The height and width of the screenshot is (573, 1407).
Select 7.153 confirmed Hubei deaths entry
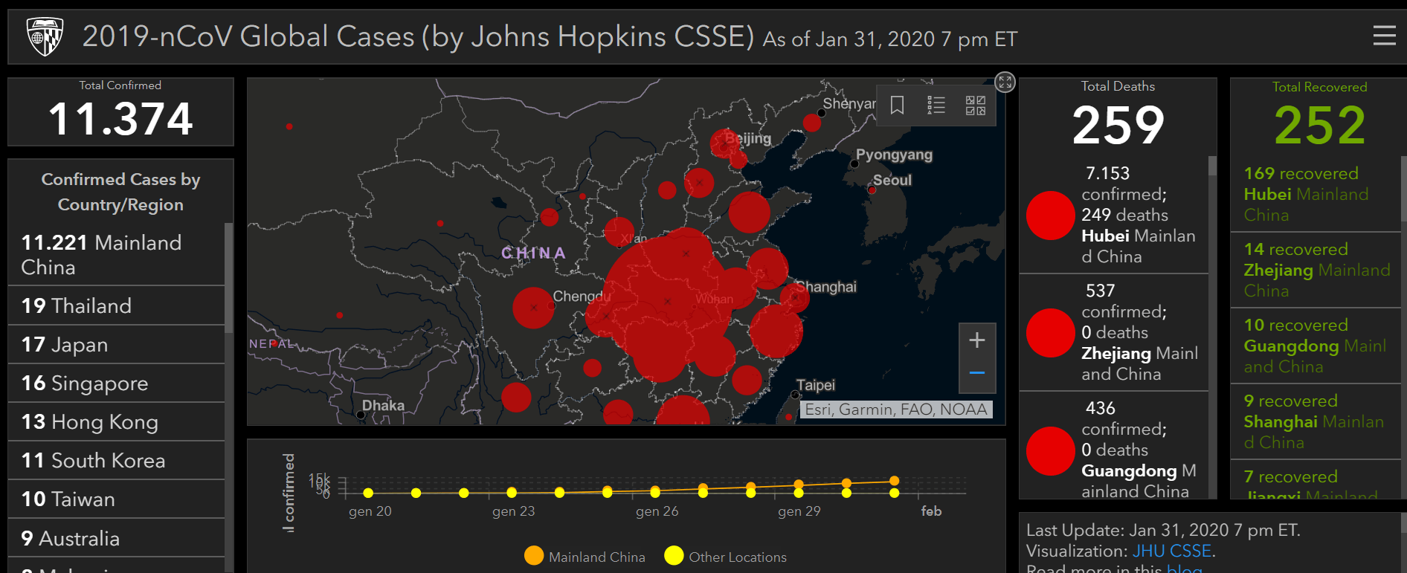(1113, 215)
